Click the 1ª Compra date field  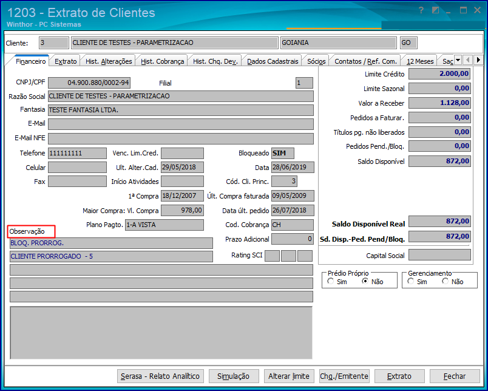[182, 196]
